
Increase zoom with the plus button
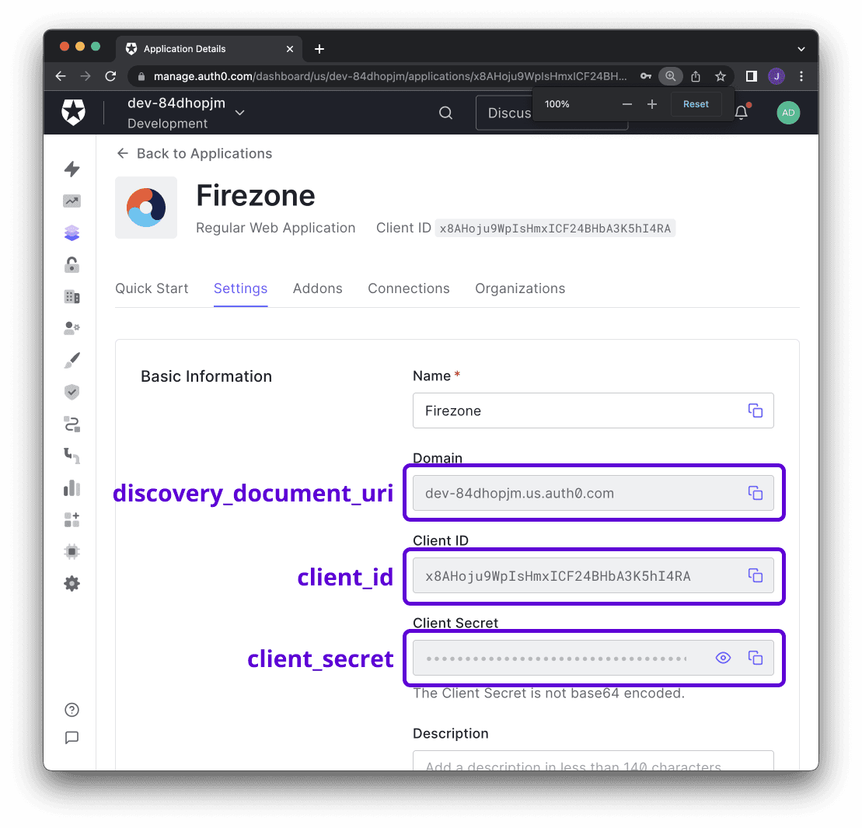point(652,104)
